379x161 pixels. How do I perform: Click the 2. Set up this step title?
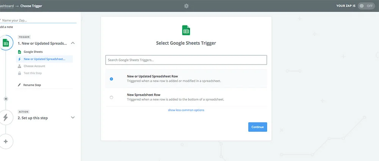point(33,118)
